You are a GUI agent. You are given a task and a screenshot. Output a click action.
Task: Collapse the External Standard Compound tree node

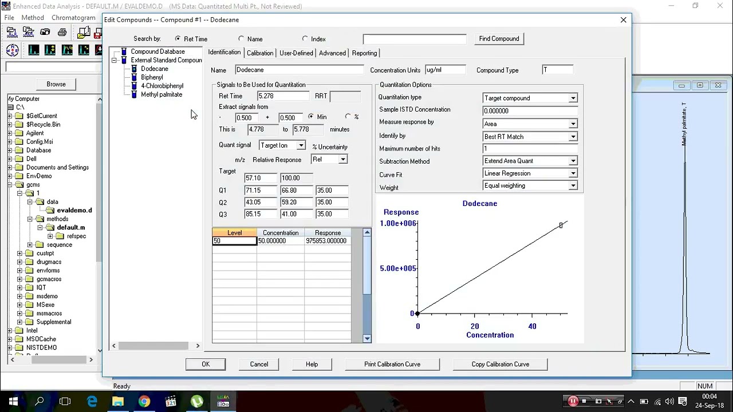(x=114, y=60)
